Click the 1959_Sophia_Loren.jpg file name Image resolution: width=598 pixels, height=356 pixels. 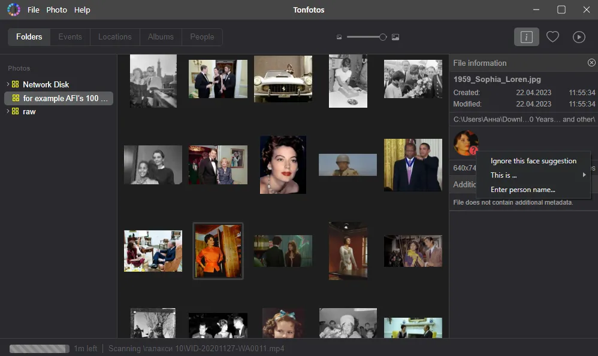tap(497, 79)
